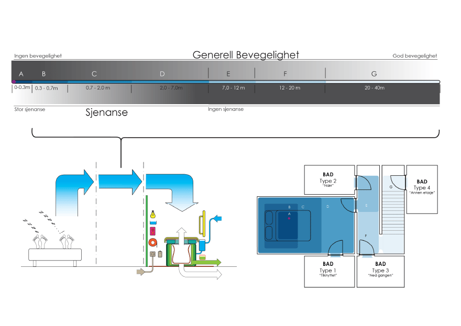Screen dimensions: 461x326
Task: Click the green arrow pointing right
Action: pos(210,261)
